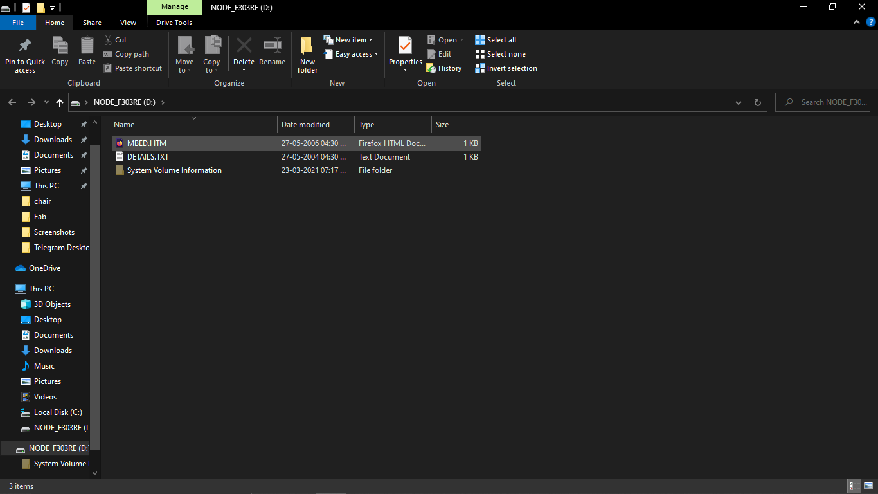878x494 pixels.
Task: Open Customize Quick Access Toolbar arrow
Action: point(53,8)
